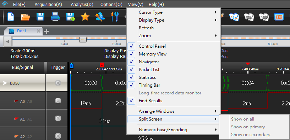The width and height of the screenshot is (290, 140).
Task: Toggle A0 trigger condition box
Action: point(58,101)
